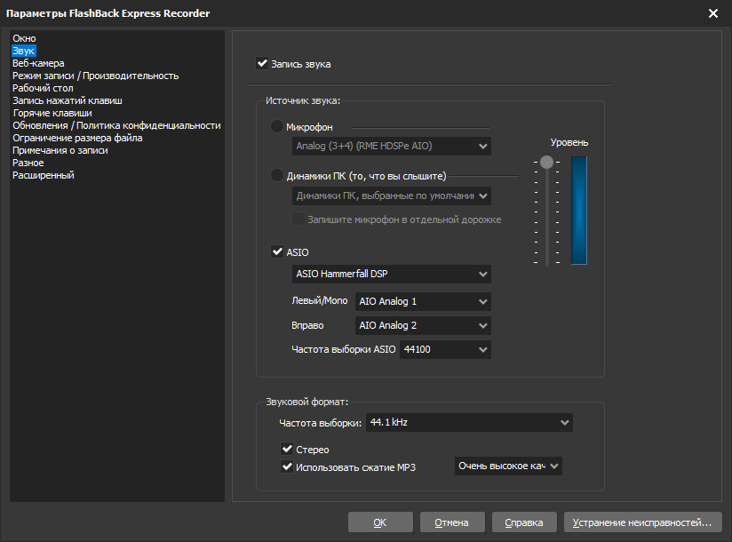Open the Рабочий стол settings category
732x542 pixels.
pyautogui.click(x=43, y=88)
